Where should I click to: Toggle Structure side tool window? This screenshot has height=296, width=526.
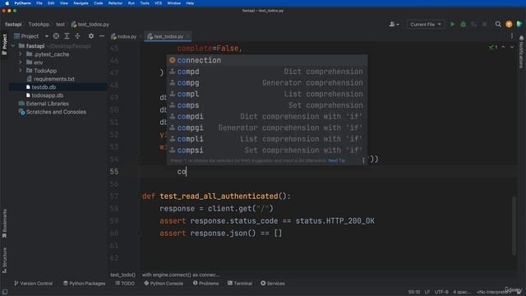click(4, 261)
